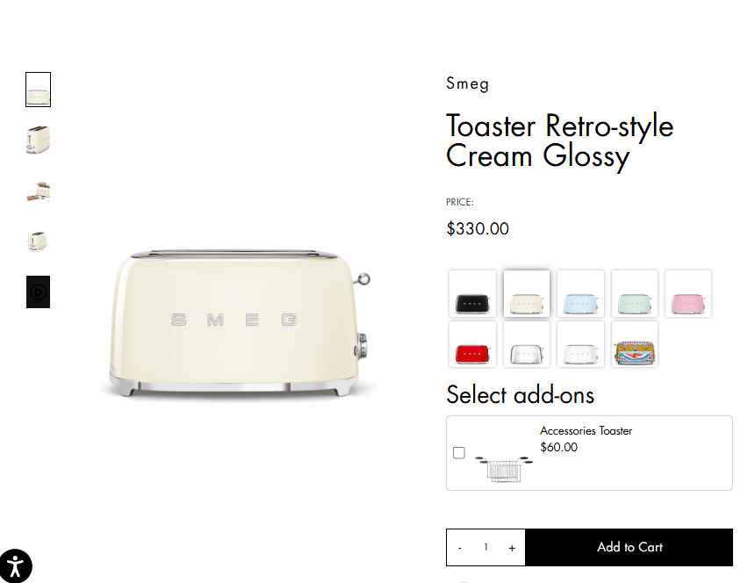Click the quantity number field

(485, 548)
